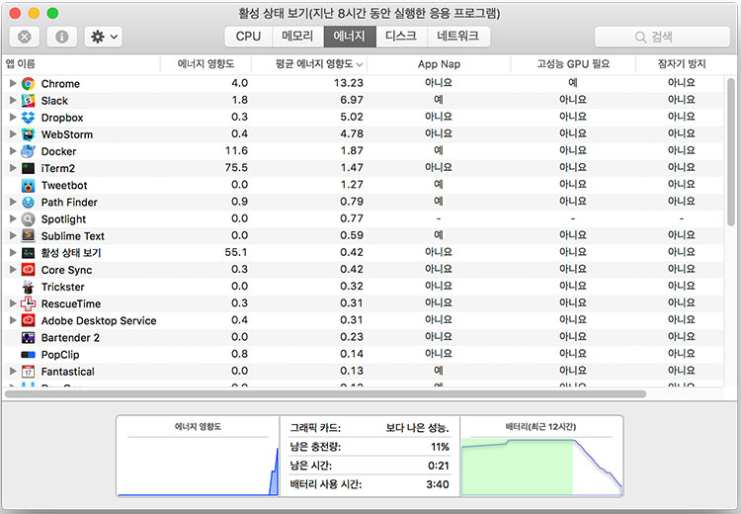Click the WebStorm app icon
The height and width of the screenshot is (514, 741).
coord(28,134)
